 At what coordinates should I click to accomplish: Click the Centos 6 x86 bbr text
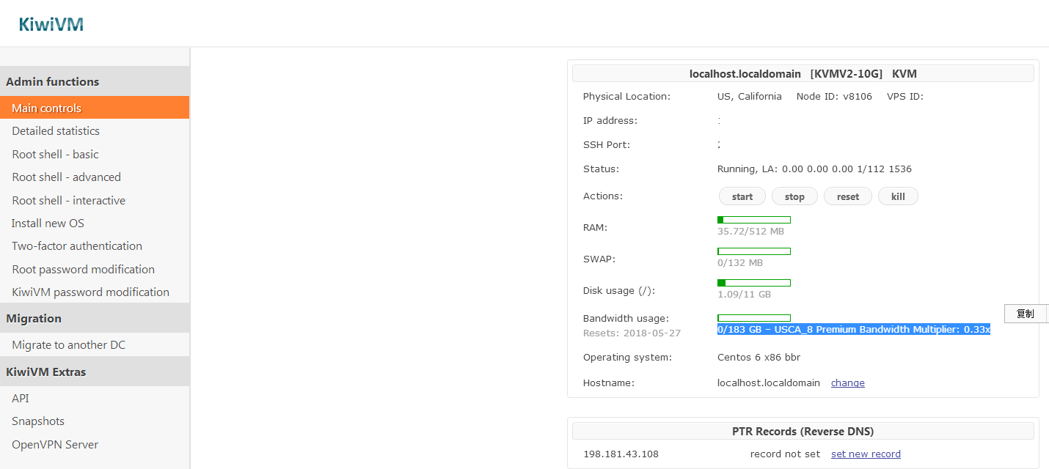click(x=759, y=357)
